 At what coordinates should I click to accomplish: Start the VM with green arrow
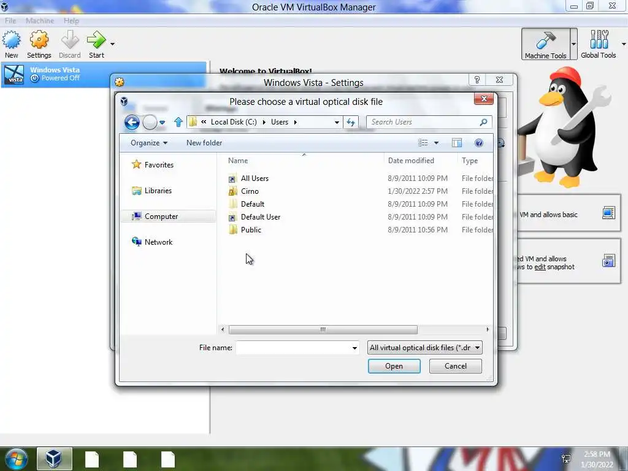[x=96, y=44]
